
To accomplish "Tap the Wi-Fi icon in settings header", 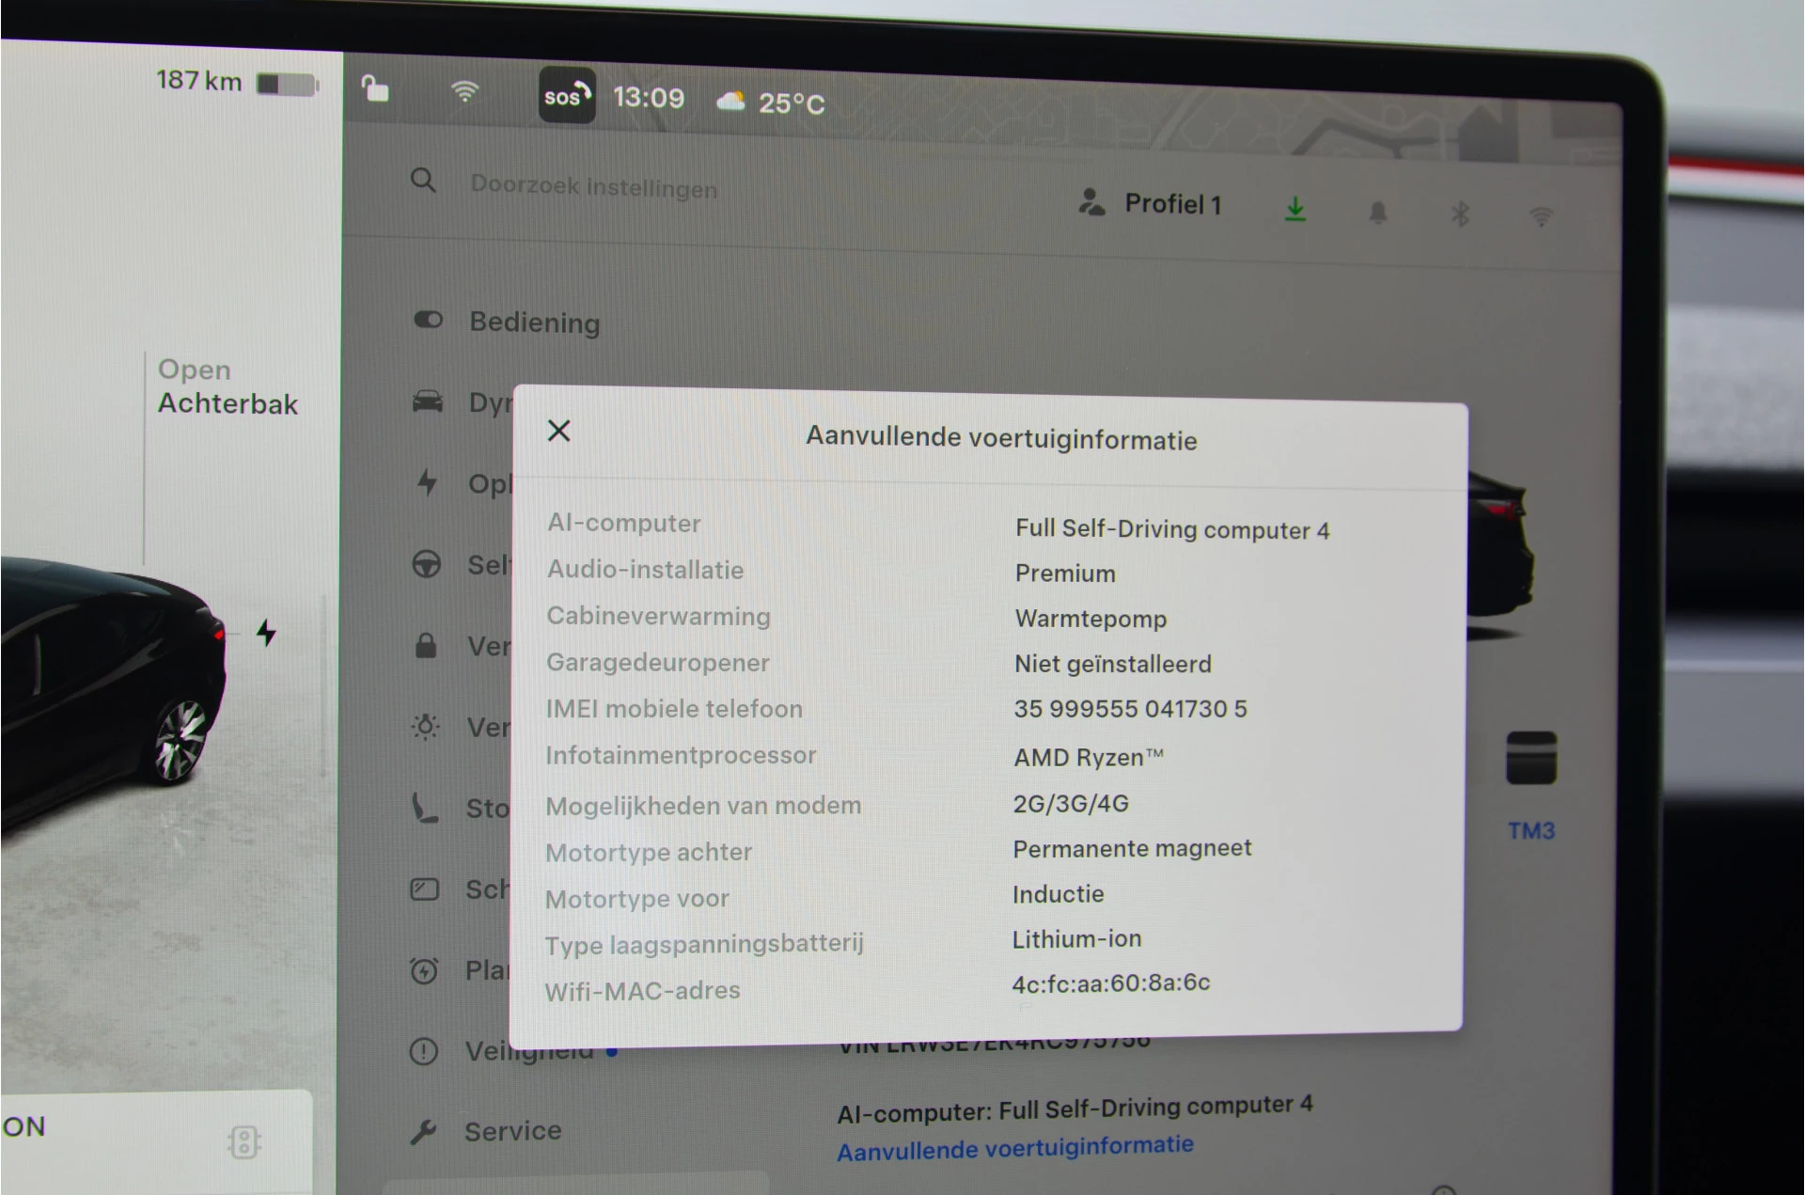I will 1541,218.
